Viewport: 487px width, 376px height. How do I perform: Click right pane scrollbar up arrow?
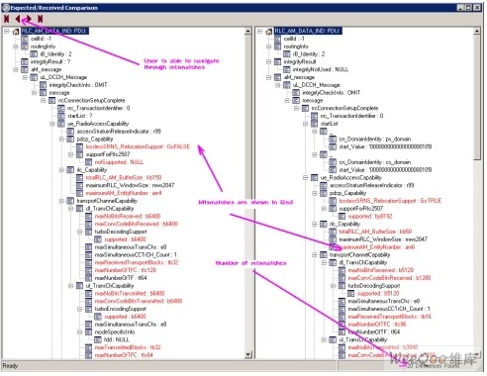[x=477, y=32]
